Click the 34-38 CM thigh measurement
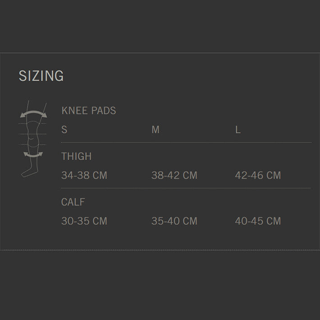Image resolution: width=320 pixels, height=320 pixels. point(84,175)
